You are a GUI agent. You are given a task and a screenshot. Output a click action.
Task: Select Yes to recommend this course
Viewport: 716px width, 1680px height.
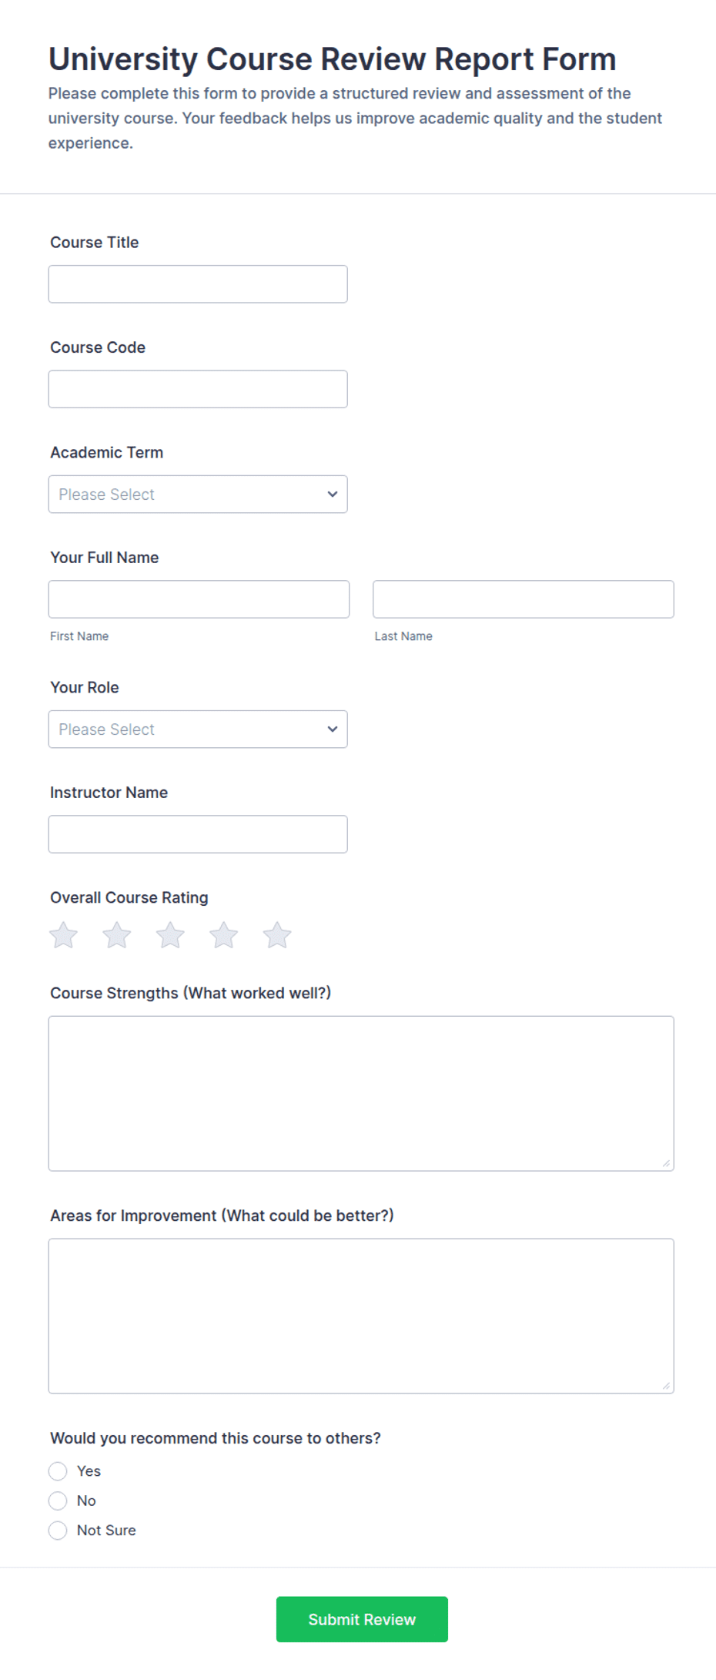click(x=58, y=1471)
